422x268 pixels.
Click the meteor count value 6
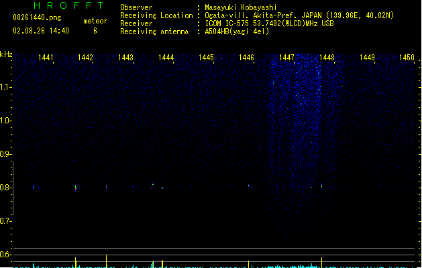click(95, 31)
